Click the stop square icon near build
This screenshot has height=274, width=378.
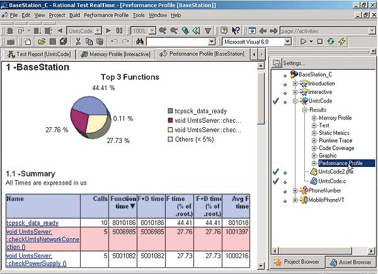pyautogui.click(x=319, y=42)
